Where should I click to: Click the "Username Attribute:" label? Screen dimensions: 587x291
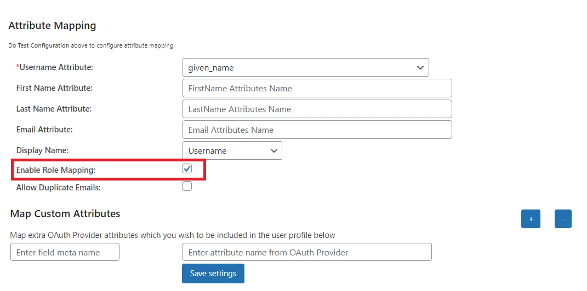tap(55, 68)
